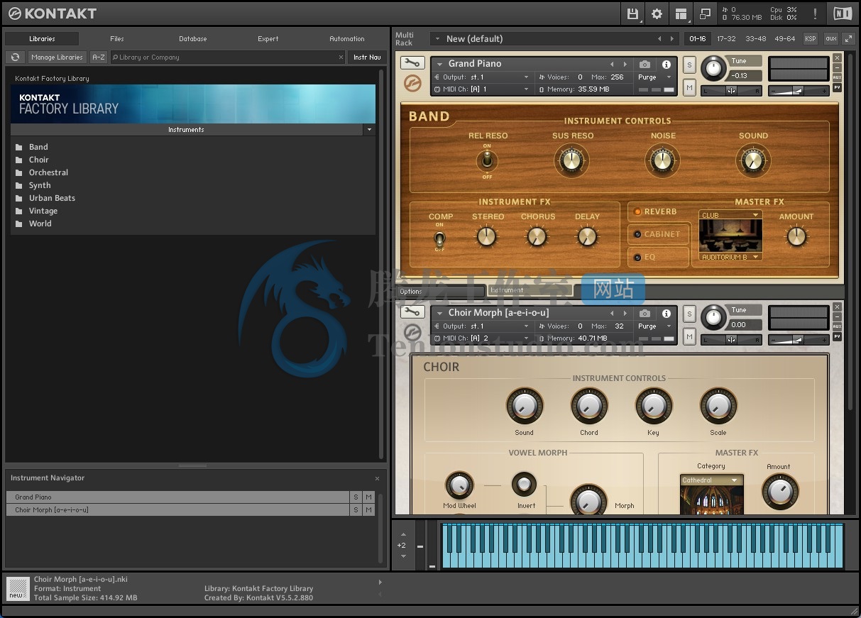Screen dimensions: 861x618
Task: Click the exclamation warning icon
Action: (815, 13)
